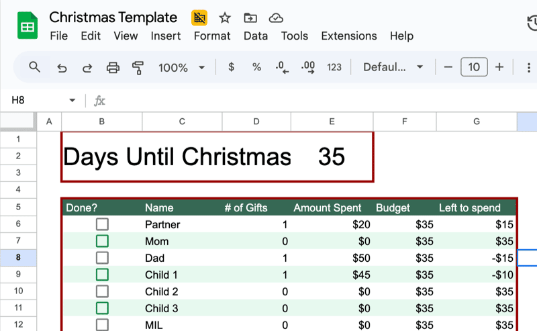Open the Format menu
537x331 pixels.
(211, 36)
